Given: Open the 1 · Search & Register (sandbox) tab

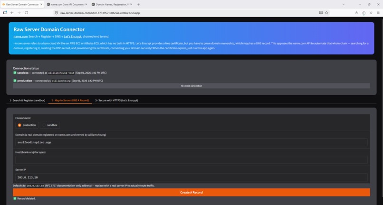Looking at the screenshot, I should pyautogui.click(x=28, y=100).
